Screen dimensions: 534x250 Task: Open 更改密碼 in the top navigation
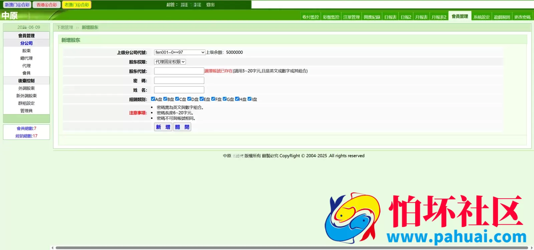coord(522,17)
